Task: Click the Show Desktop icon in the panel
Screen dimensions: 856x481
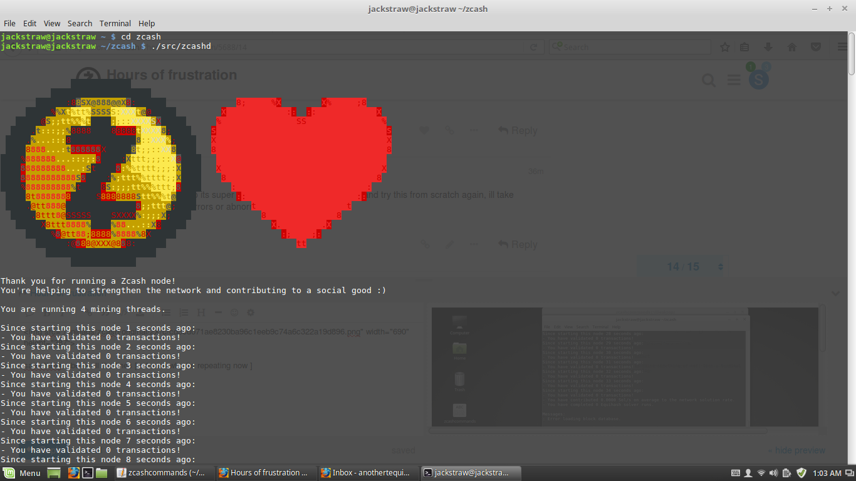Action: point(54,473)
